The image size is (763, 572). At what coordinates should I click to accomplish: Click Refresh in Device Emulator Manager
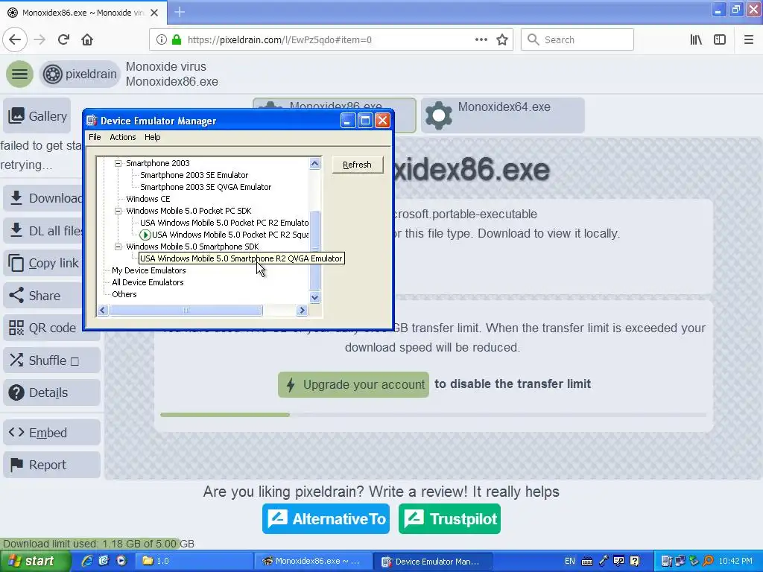[x=357, y=165]
